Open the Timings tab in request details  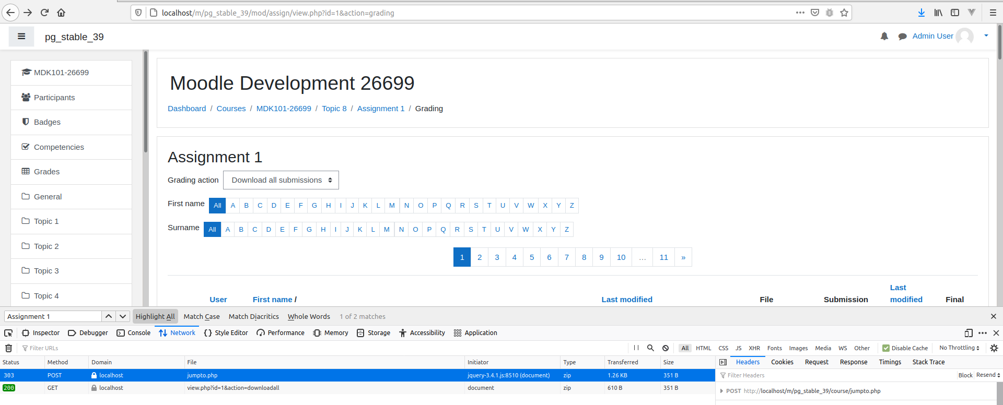(x=890, y=362)
